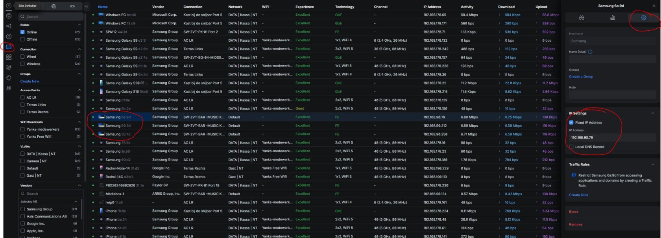Check the Wireless connection filter
This screenshot has width=661, height=238.
point(23,64)
